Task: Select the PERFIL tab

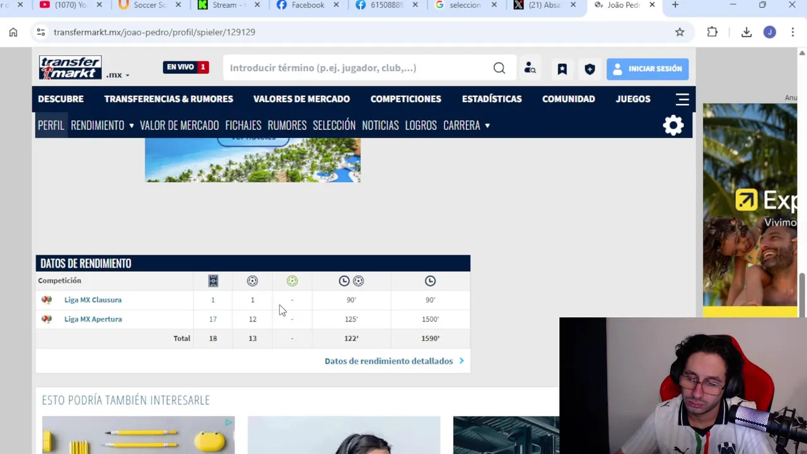Action: 51,125
